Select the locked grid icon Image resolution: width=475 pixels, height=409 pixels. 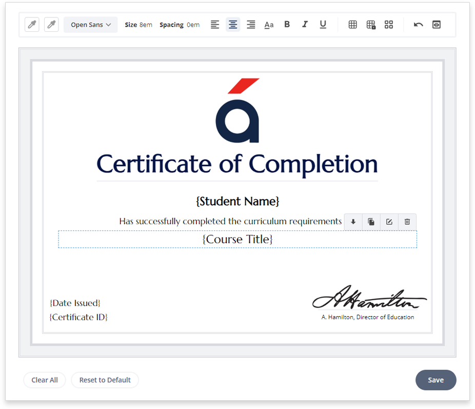(370, 24)
